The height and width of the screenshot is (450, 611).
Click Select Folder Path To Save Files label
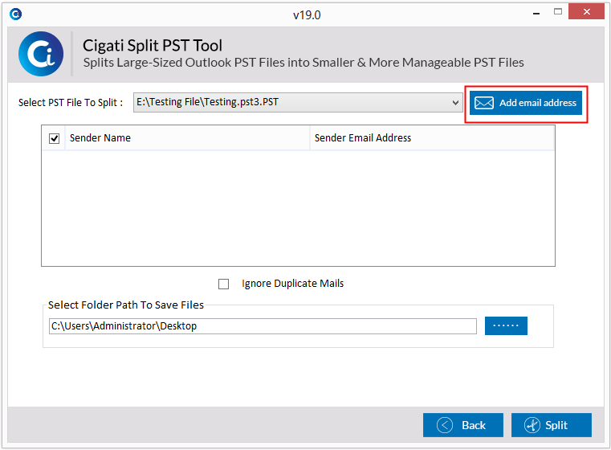[126, 305]
